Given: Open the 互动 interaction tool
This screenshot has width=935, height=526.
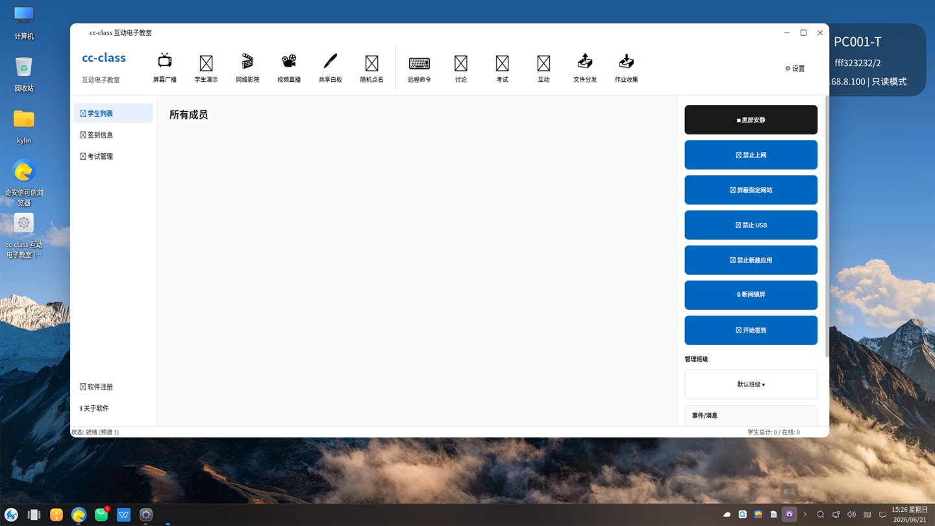Looking at the screenshot, I should click(x=544, y=68).
